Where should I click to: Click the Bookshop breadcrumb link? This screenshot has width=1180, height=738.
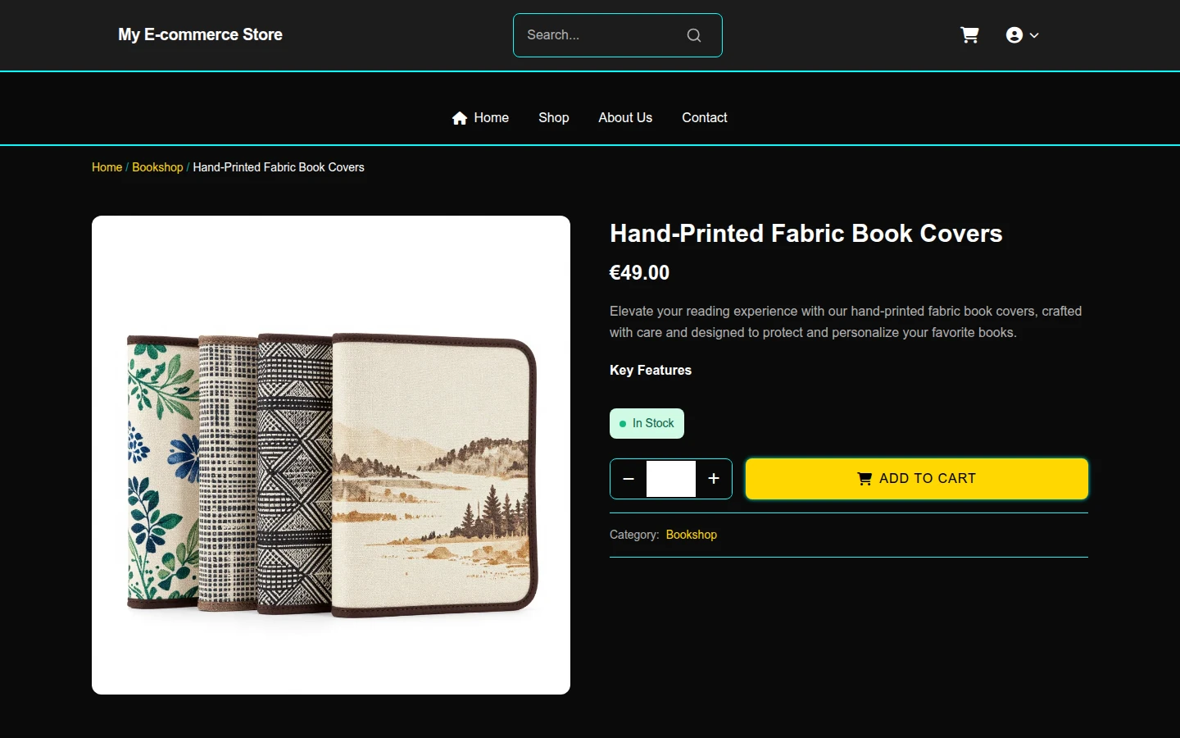click(x=157, y=167)
